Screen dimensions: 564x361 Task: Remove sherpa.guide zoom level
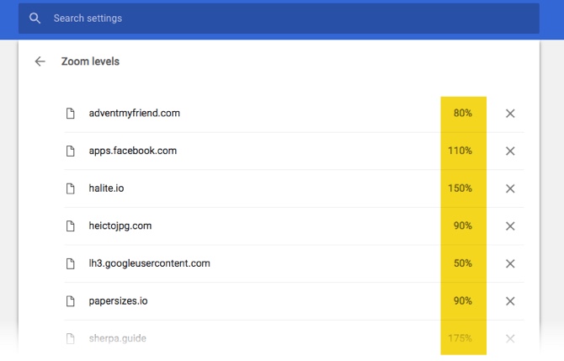click(x=510, y=338)
